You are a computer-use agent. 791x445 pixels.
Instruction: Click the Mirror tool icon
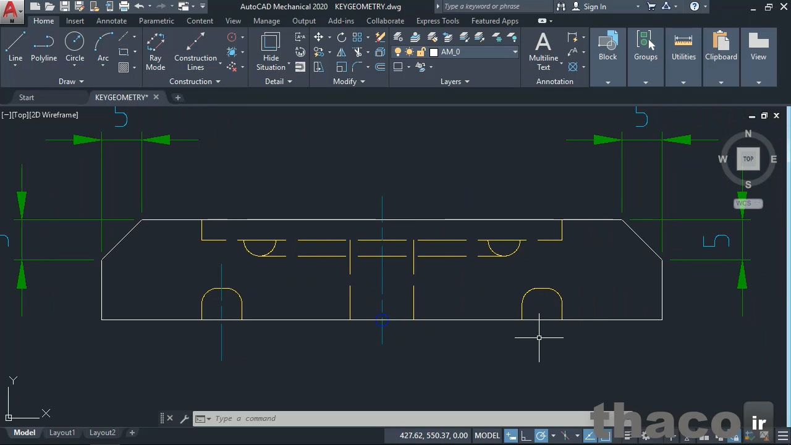(342, 52)
